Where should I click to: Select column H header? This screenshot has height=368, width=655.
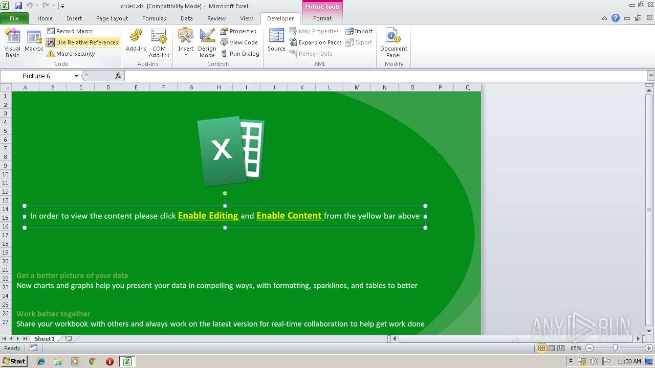coord(219,87)
